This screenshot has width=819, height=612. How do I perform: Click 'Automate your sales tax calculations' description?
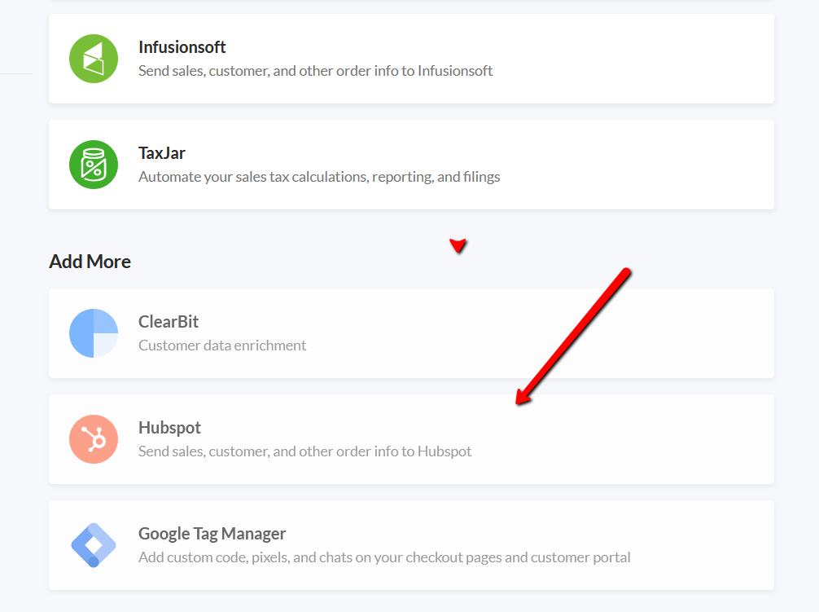319,177
